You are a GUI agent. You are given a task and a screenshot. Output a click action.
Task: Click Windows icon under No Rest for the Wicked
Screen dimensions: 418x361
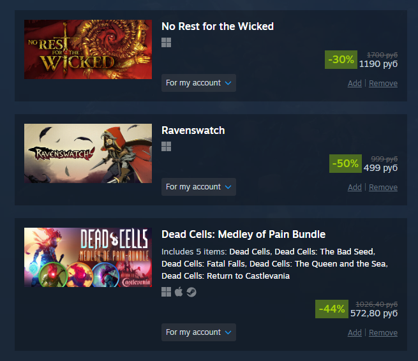point(166,42)
